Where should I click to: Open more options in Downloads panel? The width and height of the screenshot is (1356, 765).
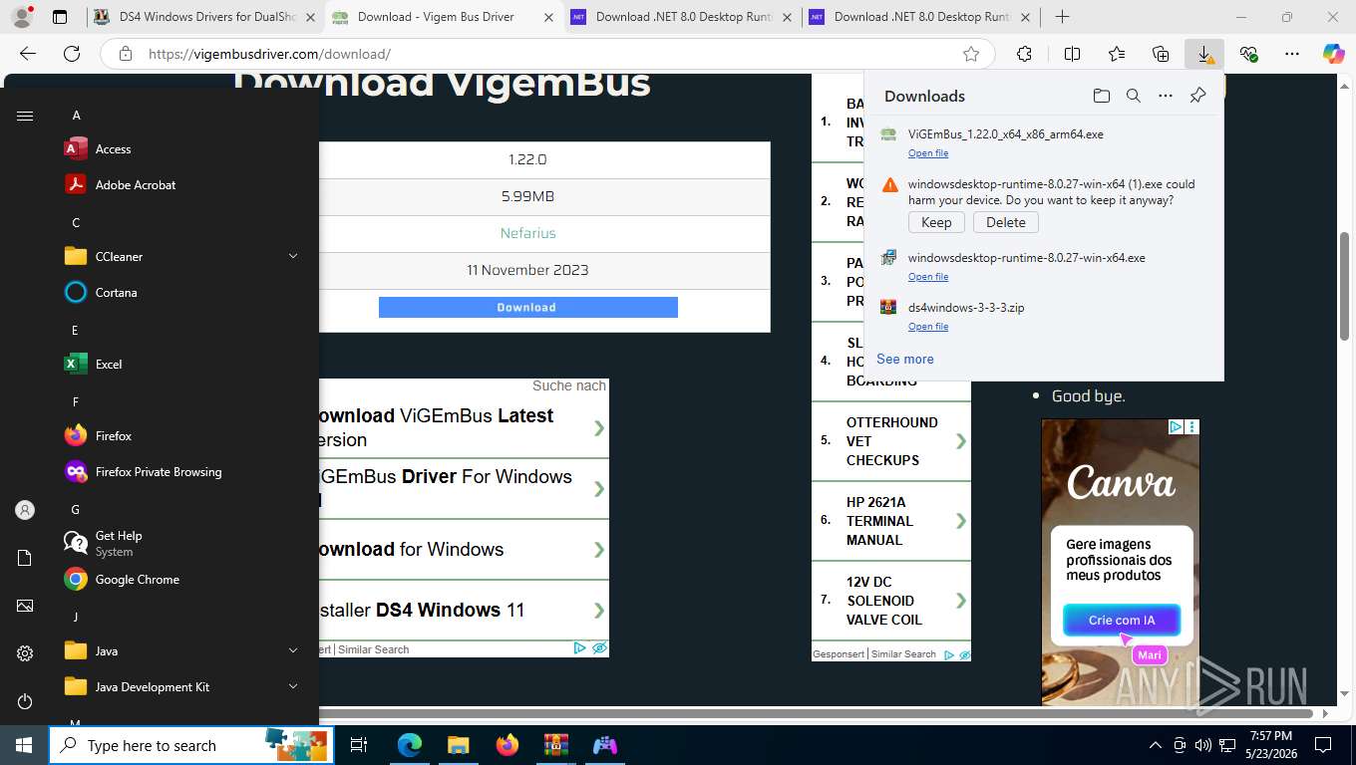pyautogui.click(x=1165, y=96)
